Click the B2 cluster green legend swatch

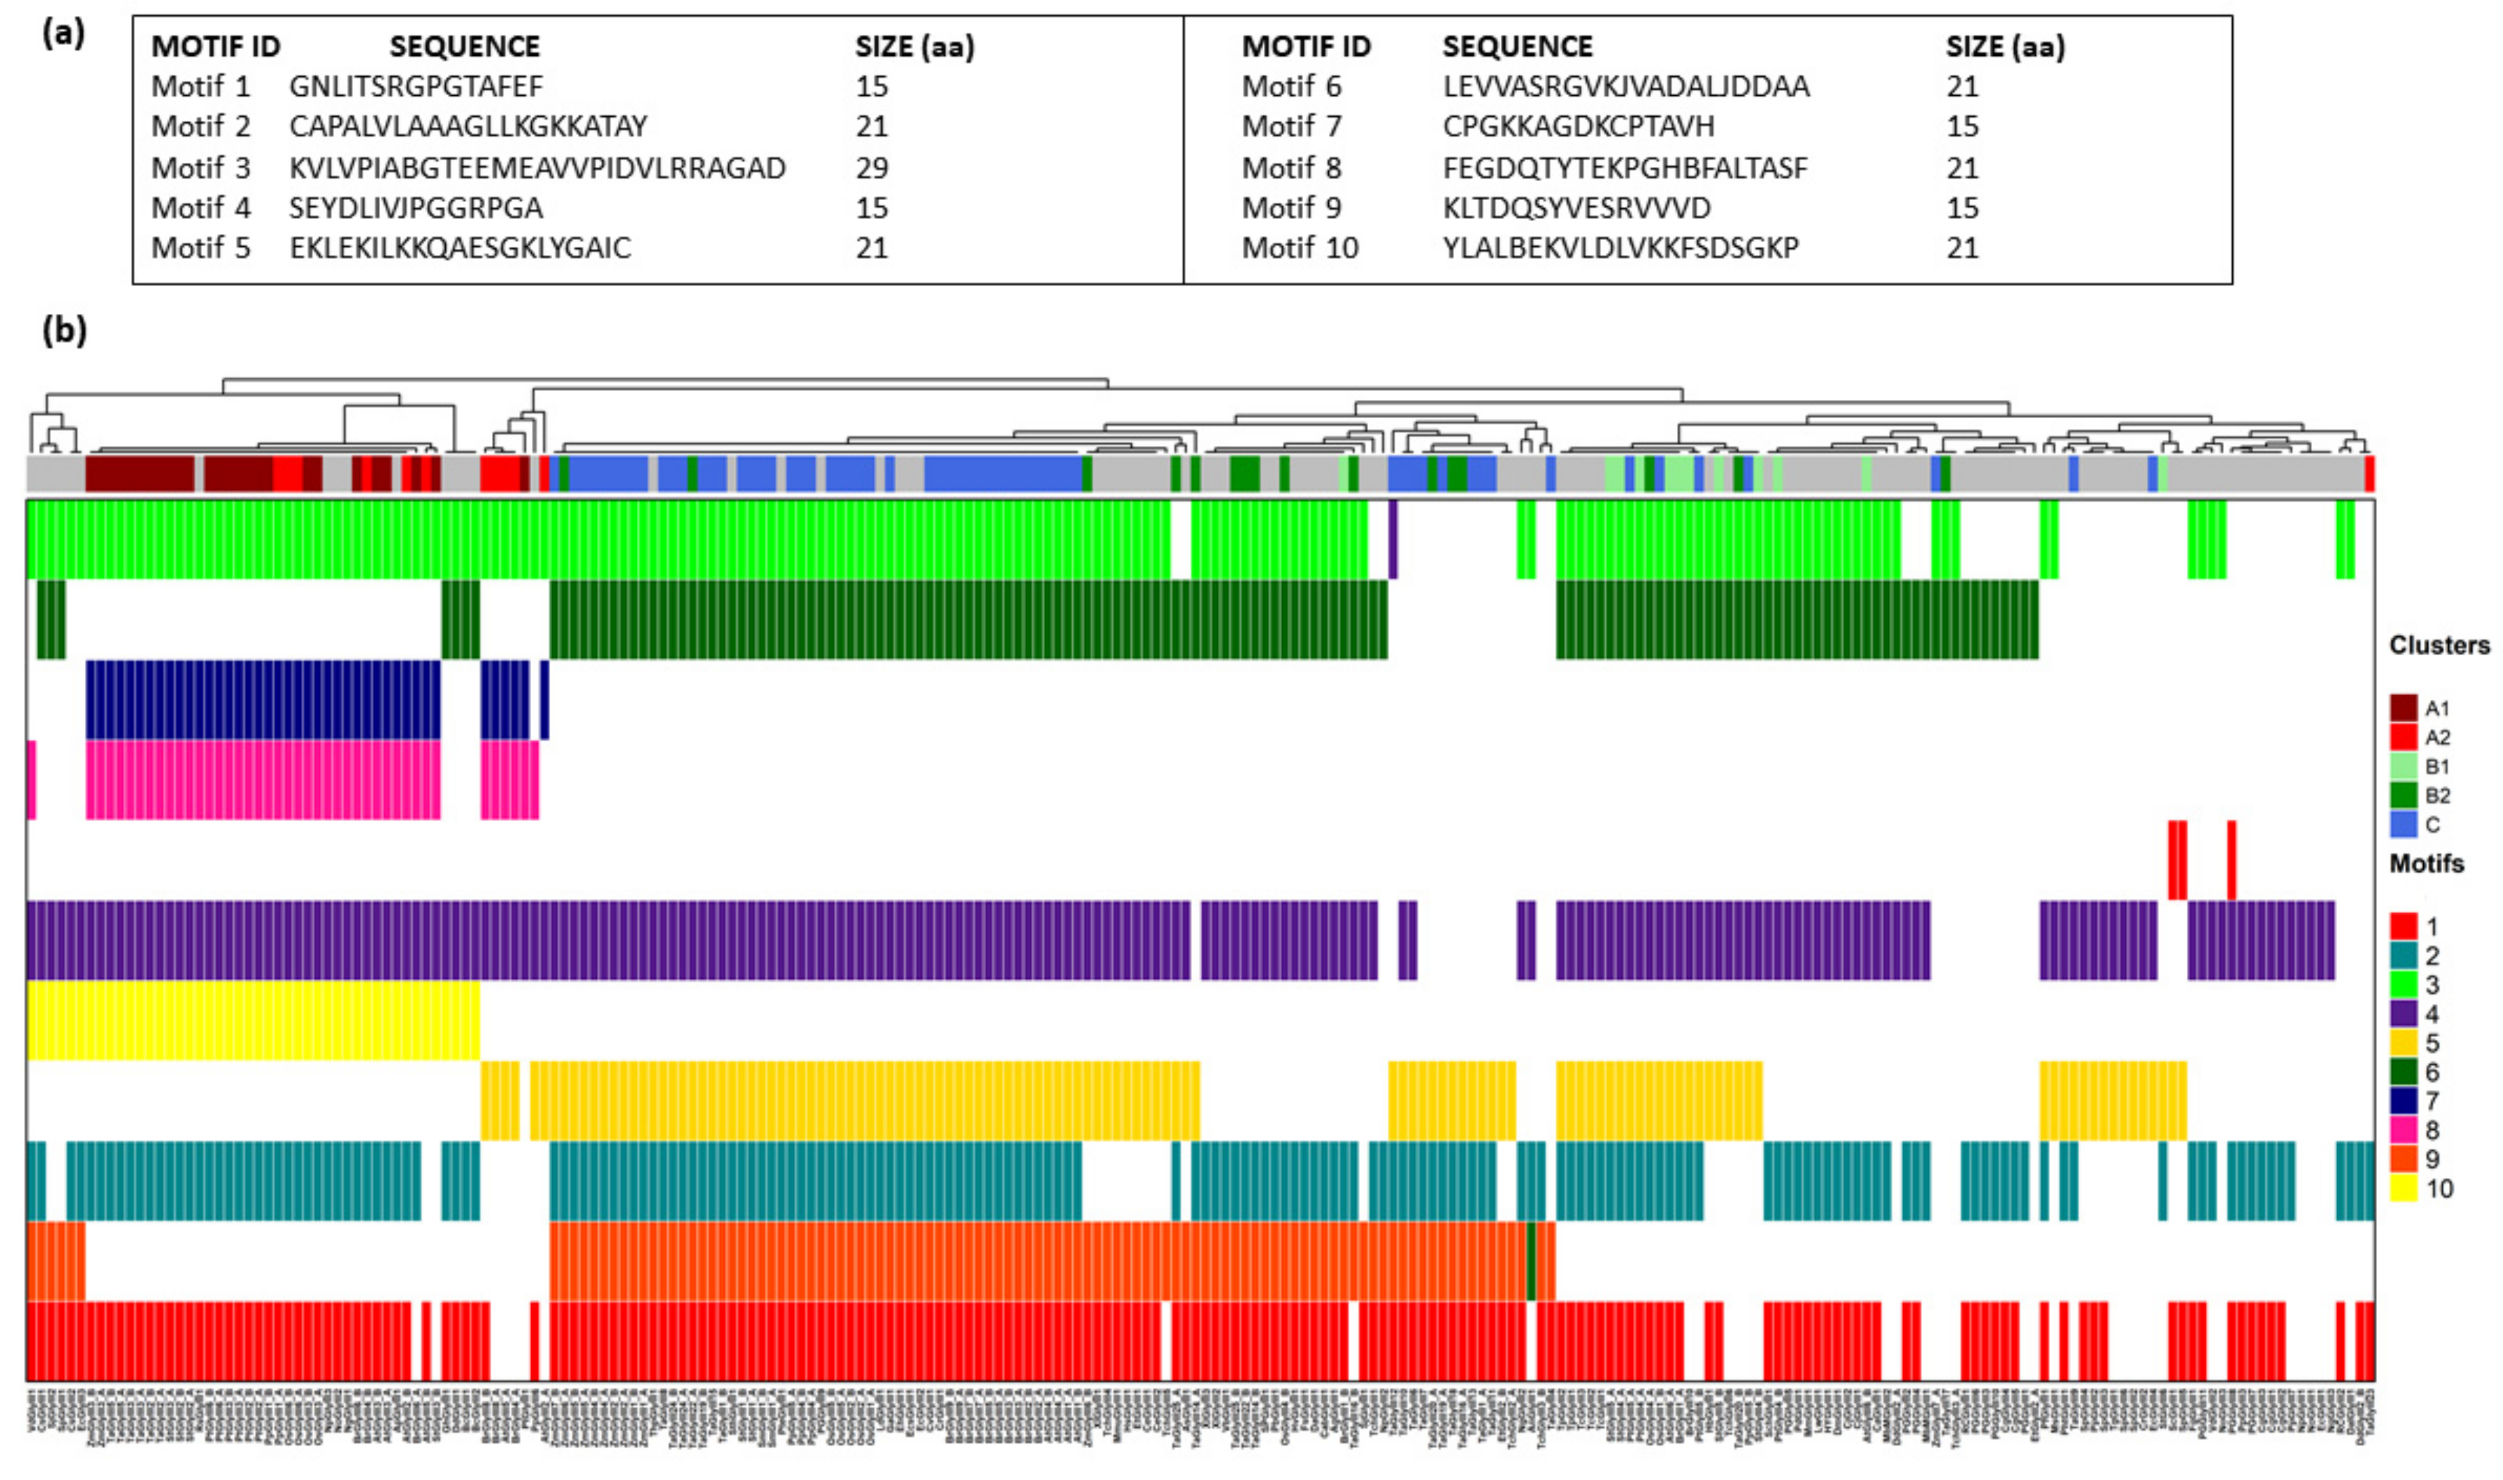[x=2404, y=795]
